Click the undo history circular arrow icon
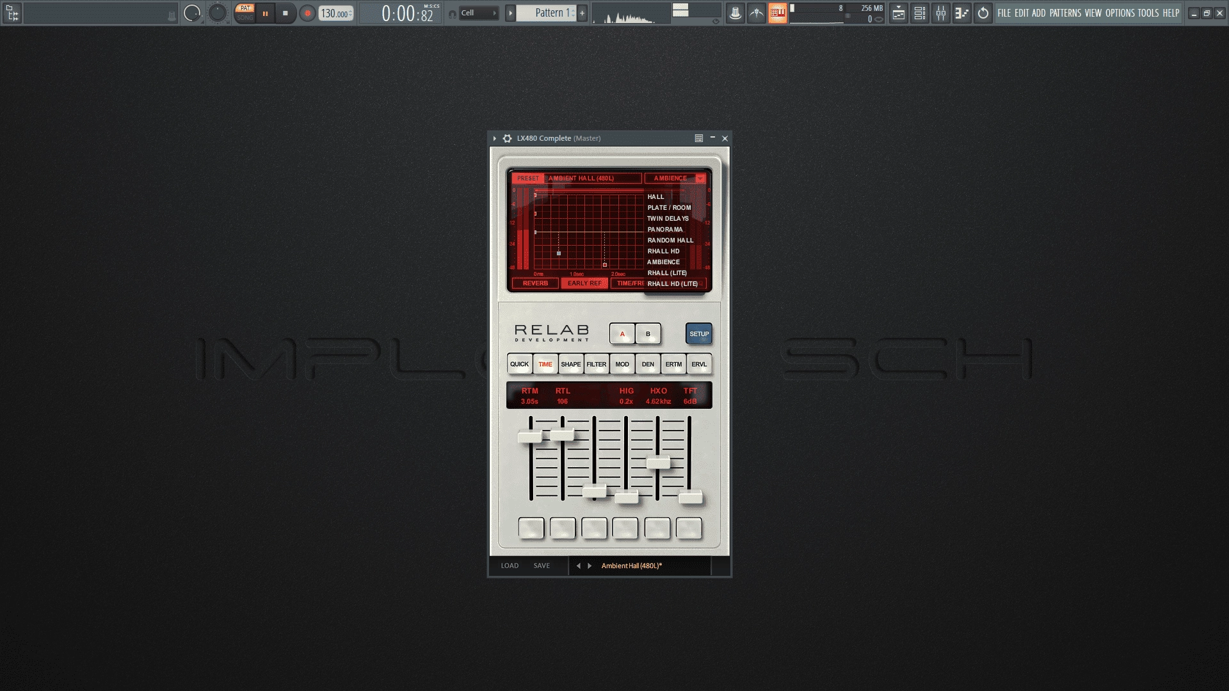Viewport: 1229px width, 691px height. pyautogui.click(x=983, y=13)
